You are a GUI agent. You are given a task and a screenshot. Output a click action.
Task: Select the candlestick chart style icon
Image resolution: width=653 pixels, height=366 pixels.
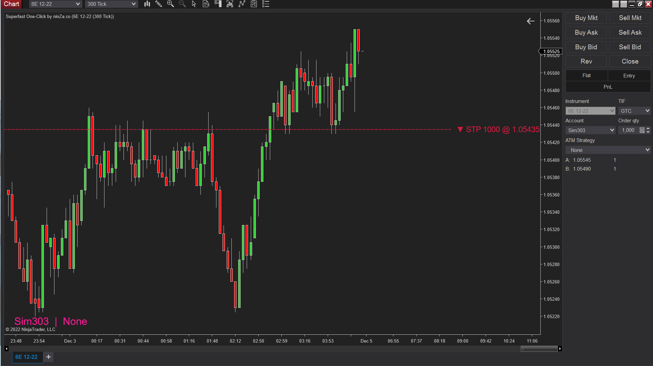(x=147, y=4)
